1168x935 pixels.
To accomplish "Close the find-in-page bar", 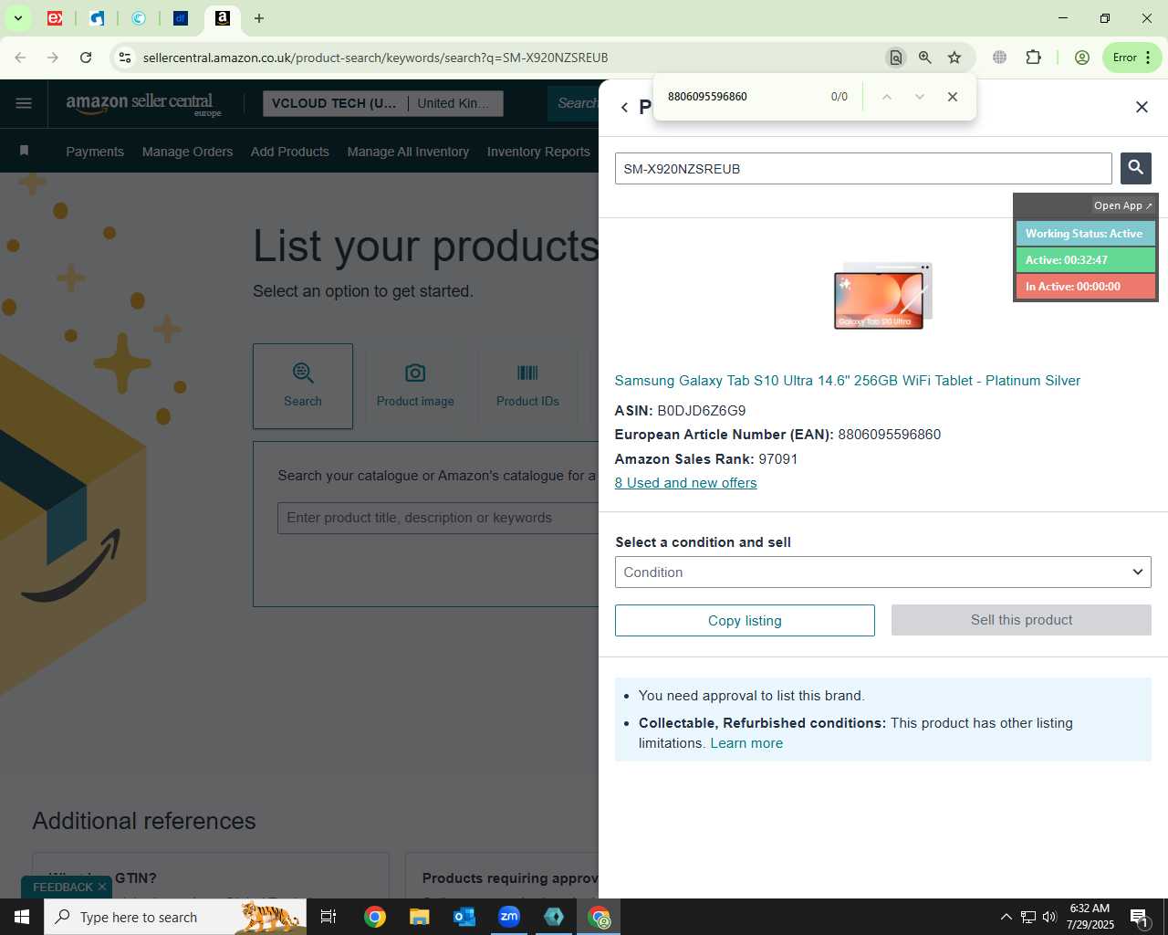I will point(953,97).
